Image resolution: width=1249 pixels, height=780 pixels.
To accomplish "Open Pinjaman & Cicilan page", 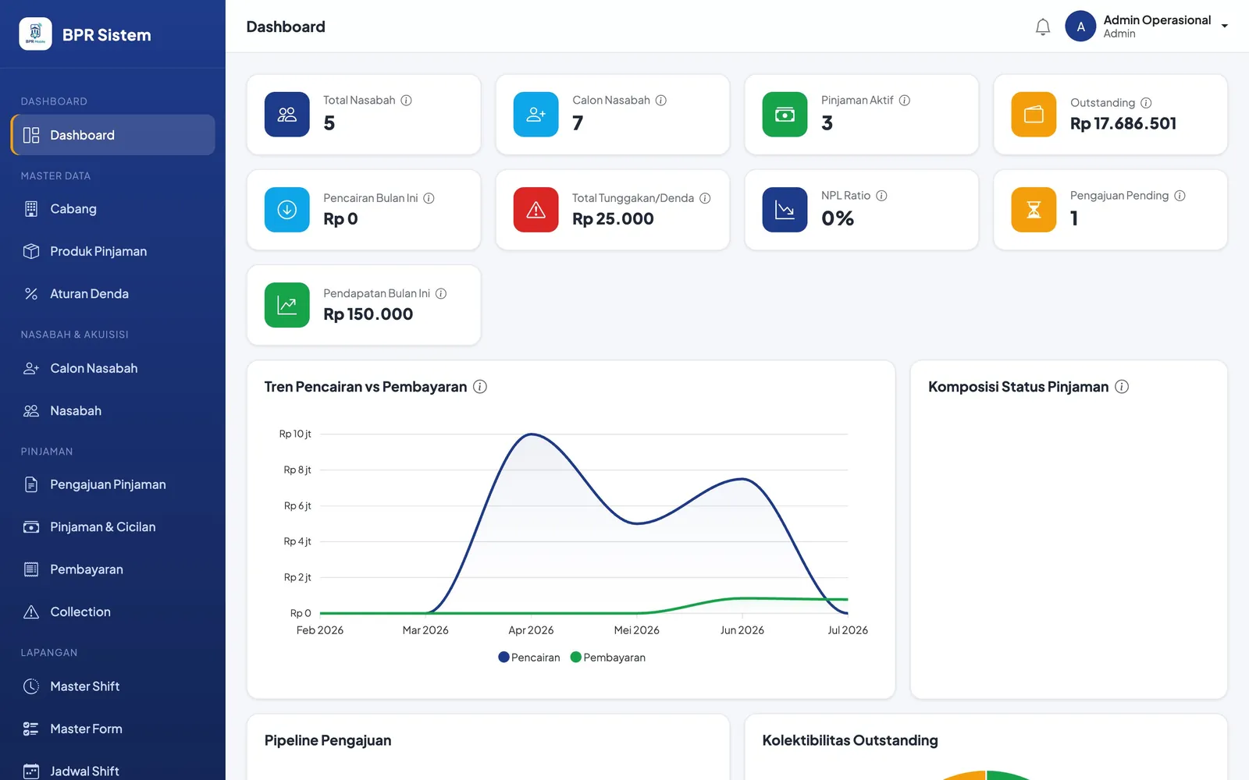I will 113,527.
